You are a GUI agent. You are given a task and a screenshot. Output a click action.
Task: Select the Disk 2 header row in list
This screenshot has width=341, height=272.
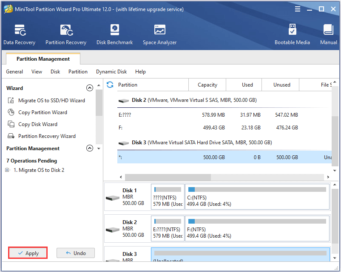(x=224, y=100)
